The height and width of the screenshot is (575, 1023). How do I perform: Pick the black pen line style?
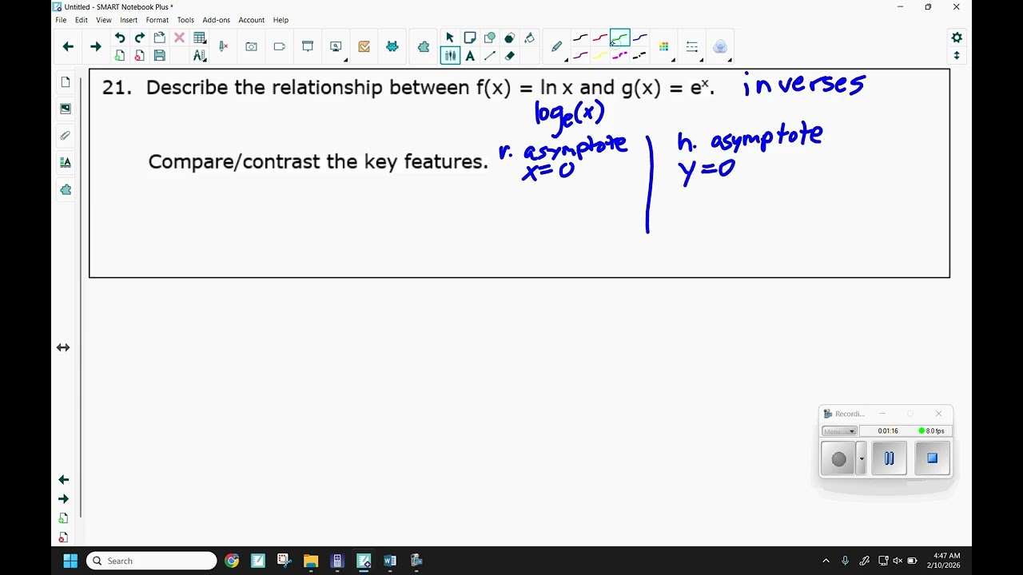[580, 38]
